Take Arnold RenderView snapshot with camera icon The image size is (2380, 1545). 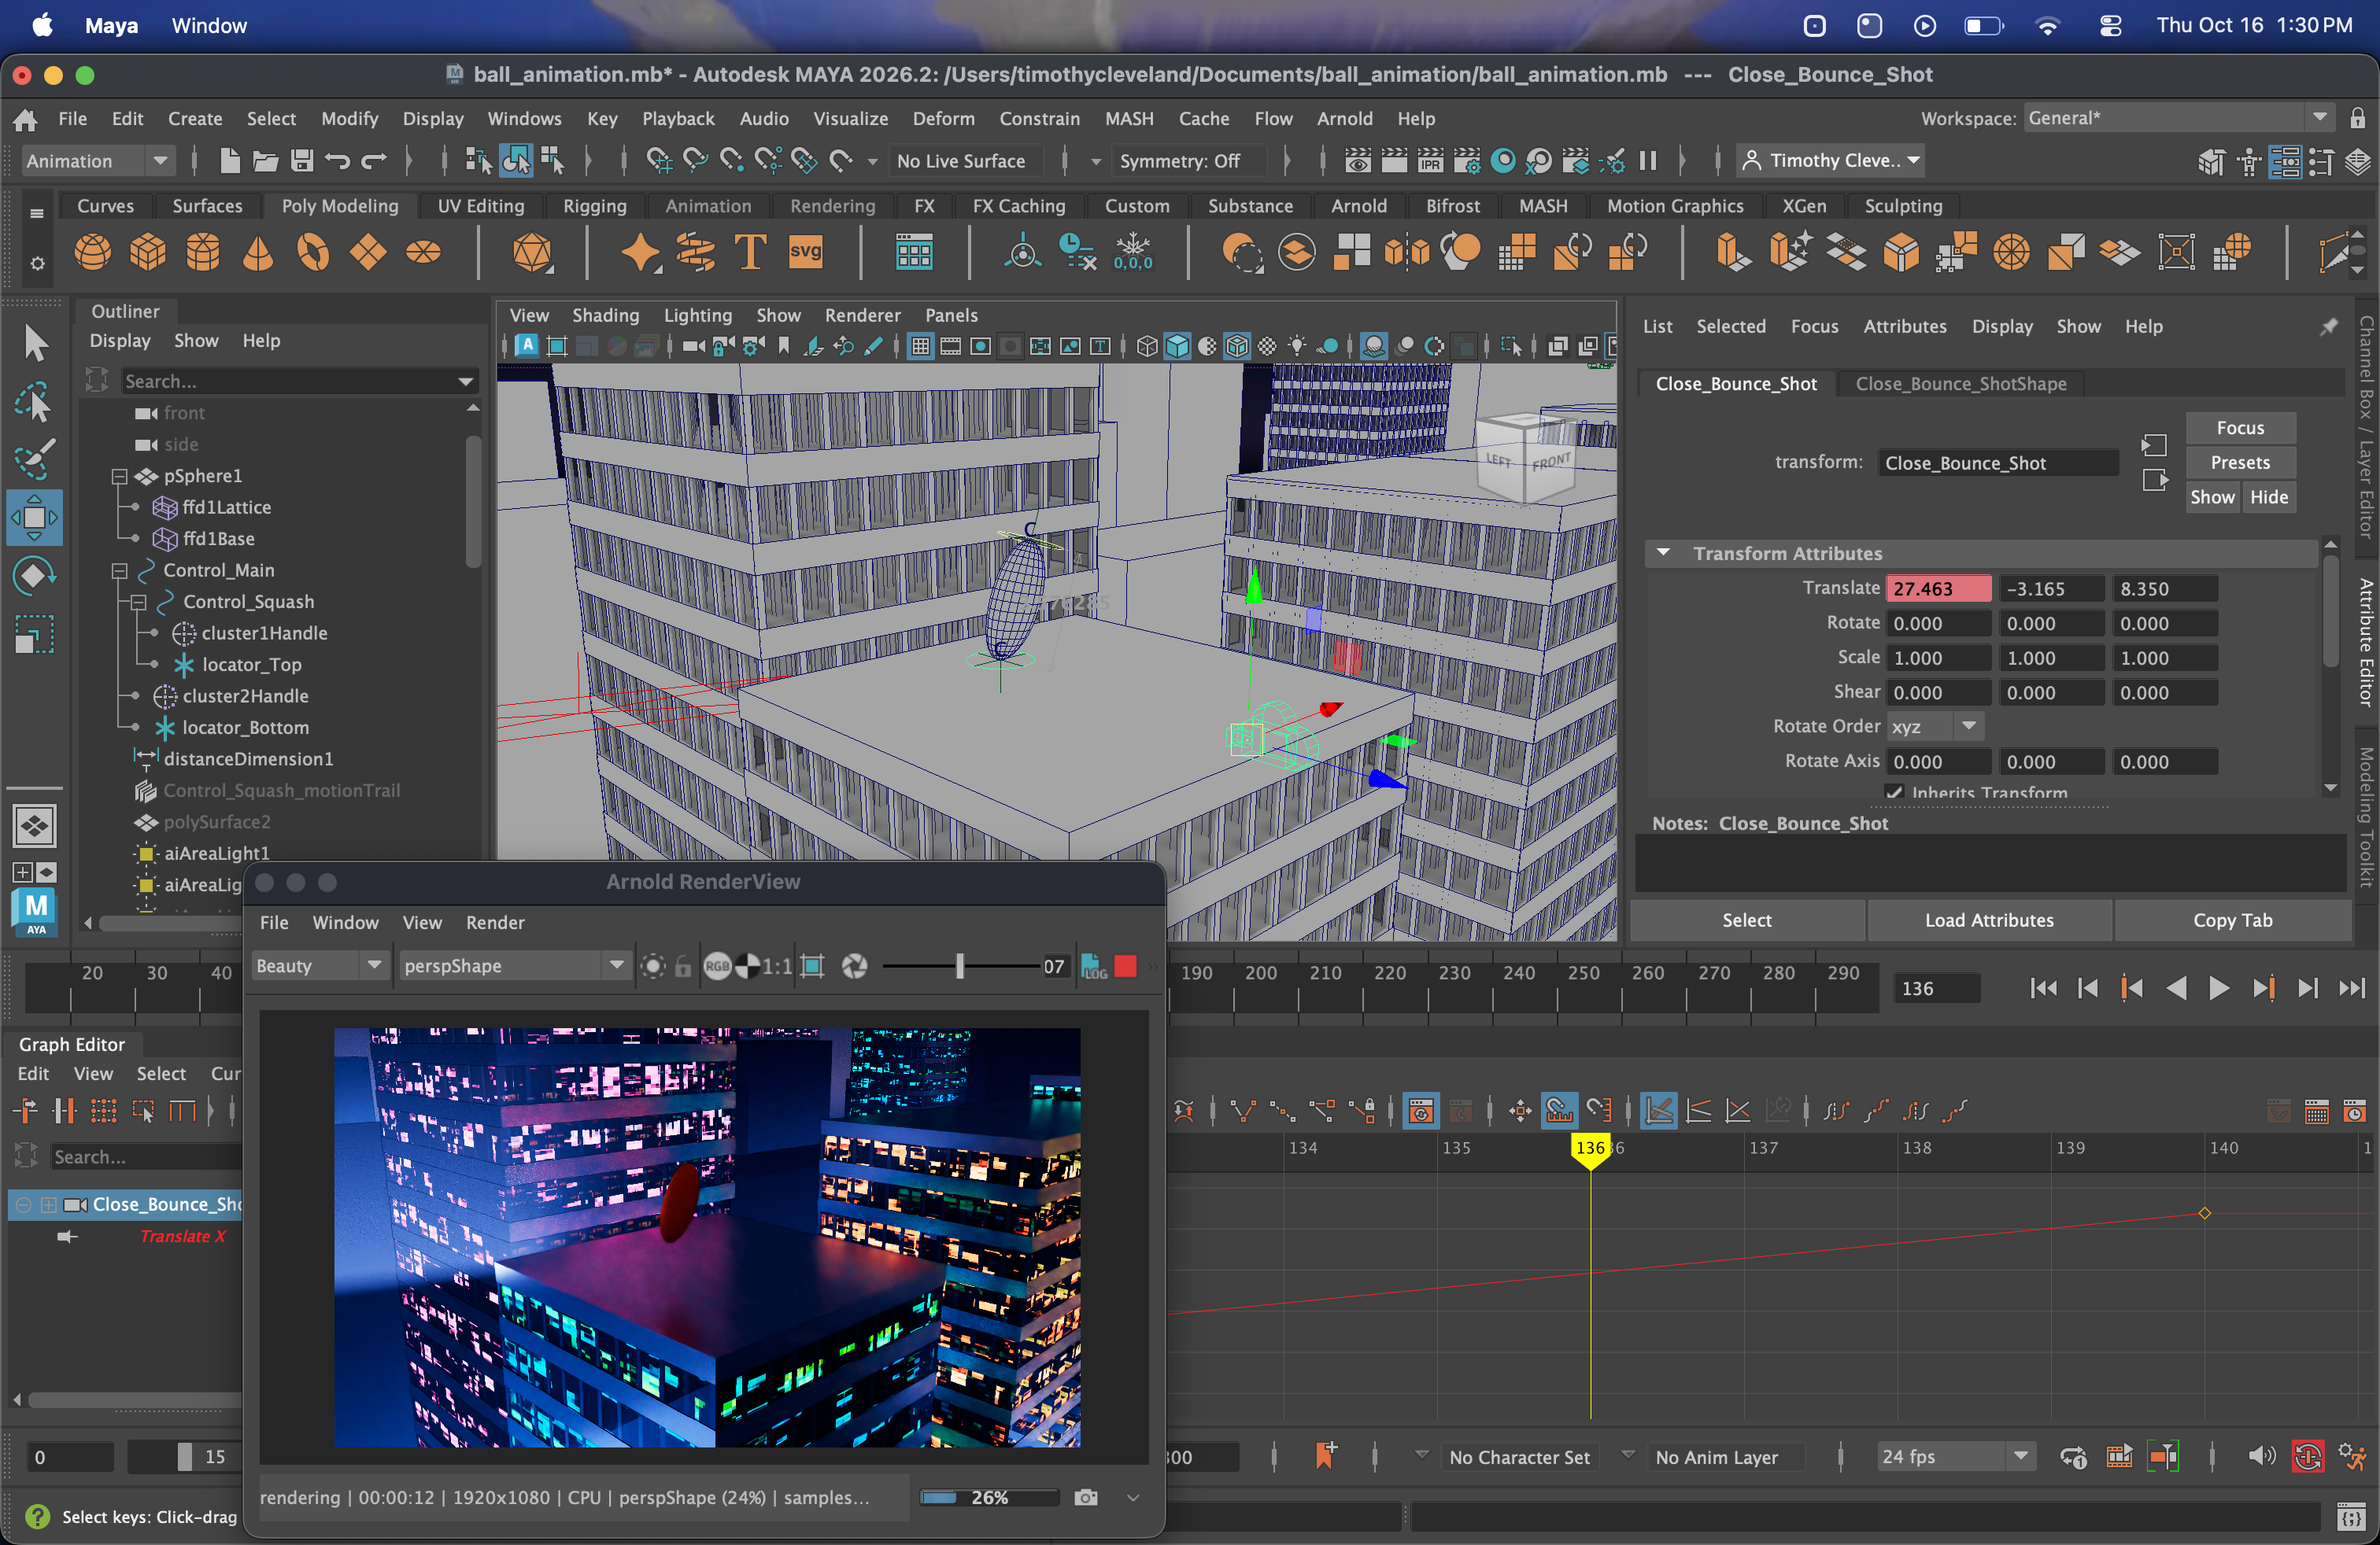[1086, 1497]
